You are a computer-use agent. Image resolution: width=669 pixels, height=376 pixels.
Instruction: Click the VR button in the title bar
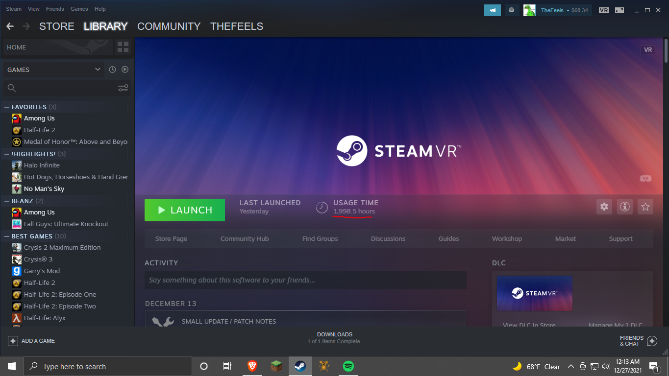point(604,10)
